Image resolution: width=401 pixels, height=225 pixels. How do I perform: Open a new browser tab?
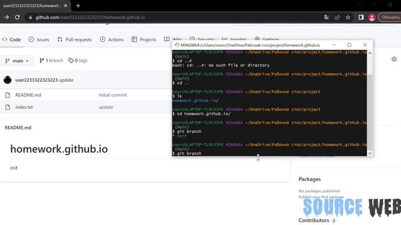pos(78,6)
